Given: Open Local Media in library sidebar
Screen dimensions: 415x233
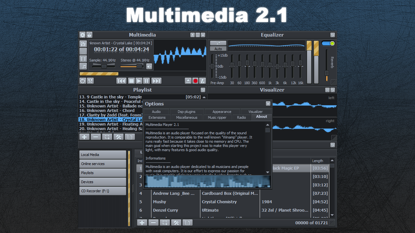Looking at the screenshot, I should pyautogui.click(x=103, y=155).
